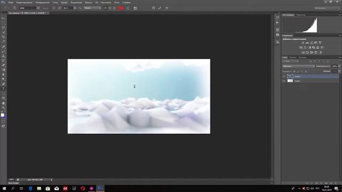342x192 pixels.
Task: Select the Rectangular Marquee tool
Action: 3,23
